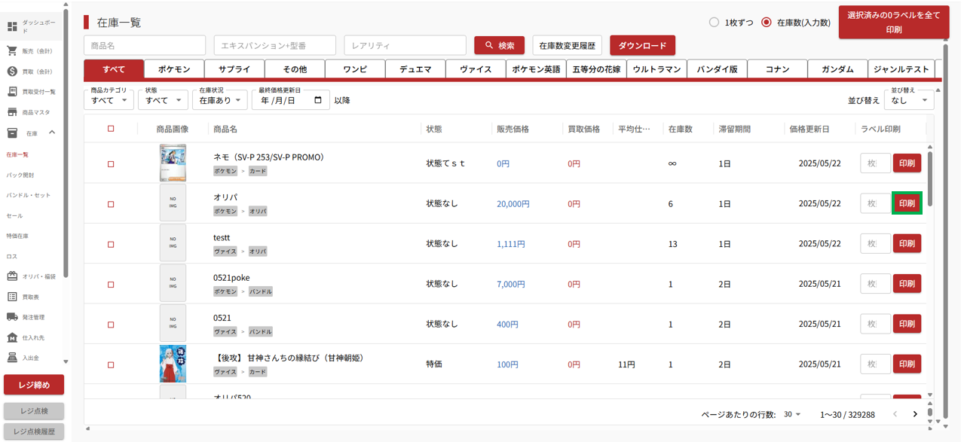The width and height of the screenshot is (964, 442).
Task: Go to the previous results page
Action: coord(895,414)
